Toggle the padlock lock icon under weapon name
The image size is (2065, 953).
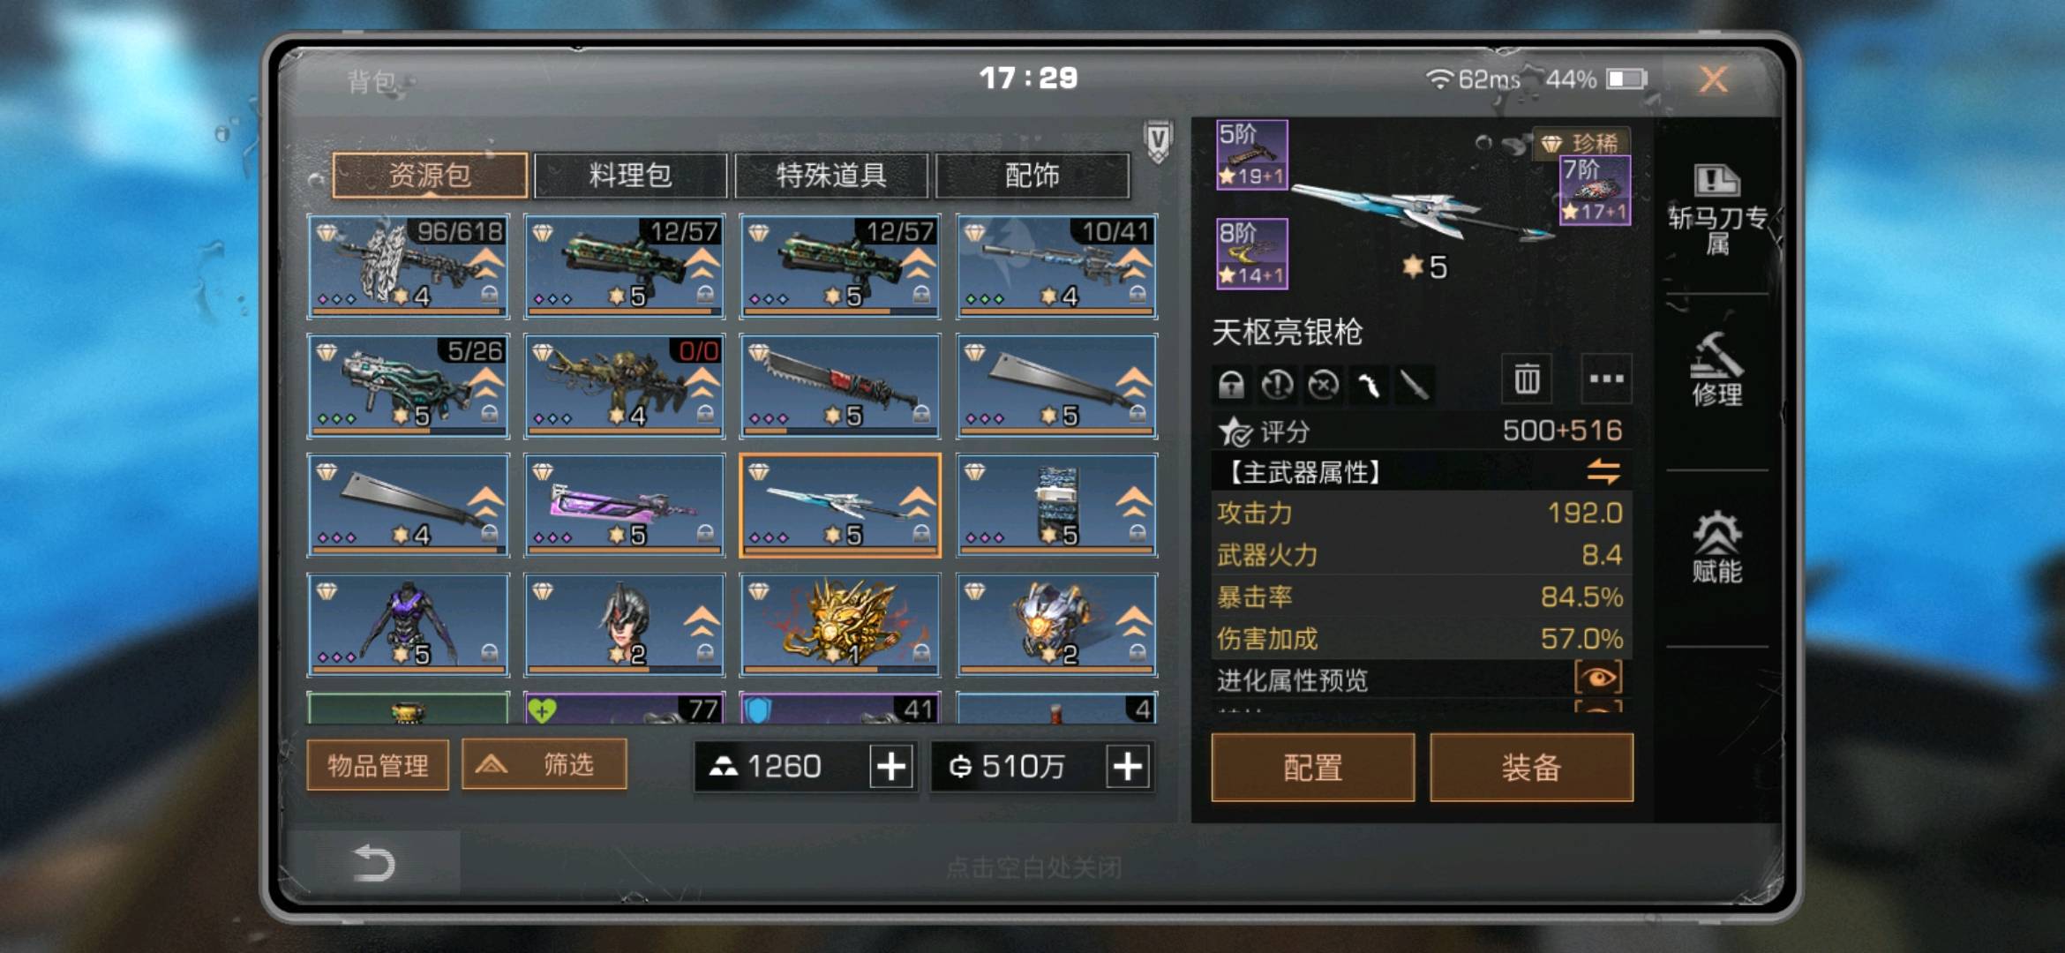(x=1231, y=385)
